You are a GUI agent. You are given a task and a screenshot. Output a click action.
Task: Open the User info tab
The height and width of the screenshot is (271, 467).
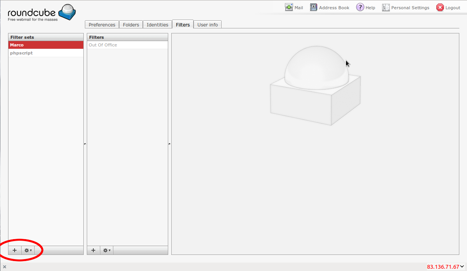click(207, 25)
